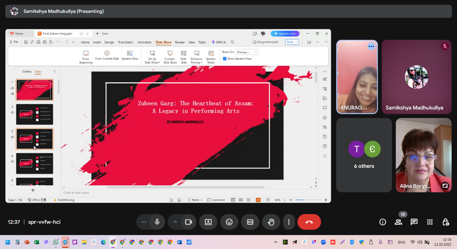Show the participants list icon
The height and width of the screenshot is (249, 457).
point(398,222)
